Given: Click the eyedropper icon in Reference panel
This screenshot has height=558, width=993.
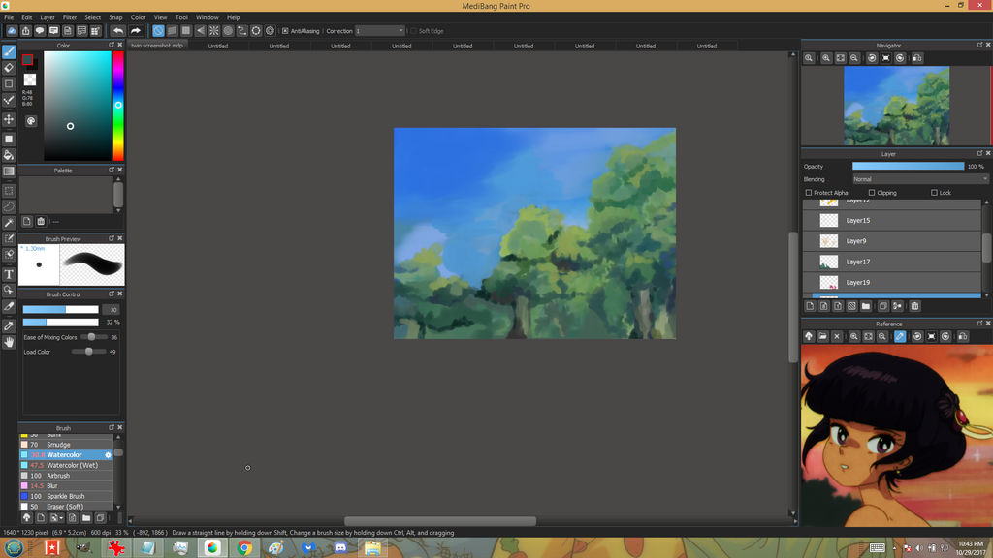Looking at the screenshot, I should [900, 336].
